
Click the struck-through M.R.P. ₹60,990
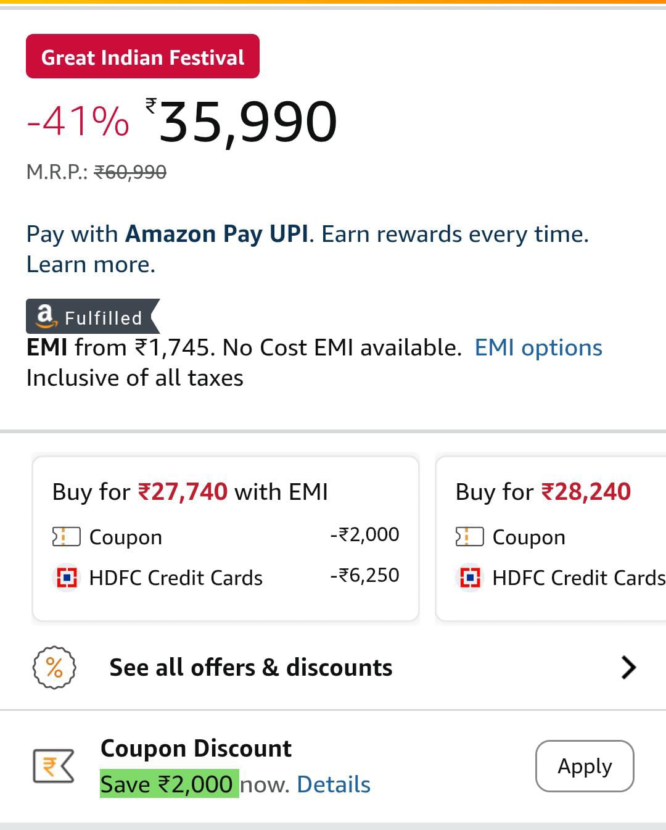tap(130, 172)
